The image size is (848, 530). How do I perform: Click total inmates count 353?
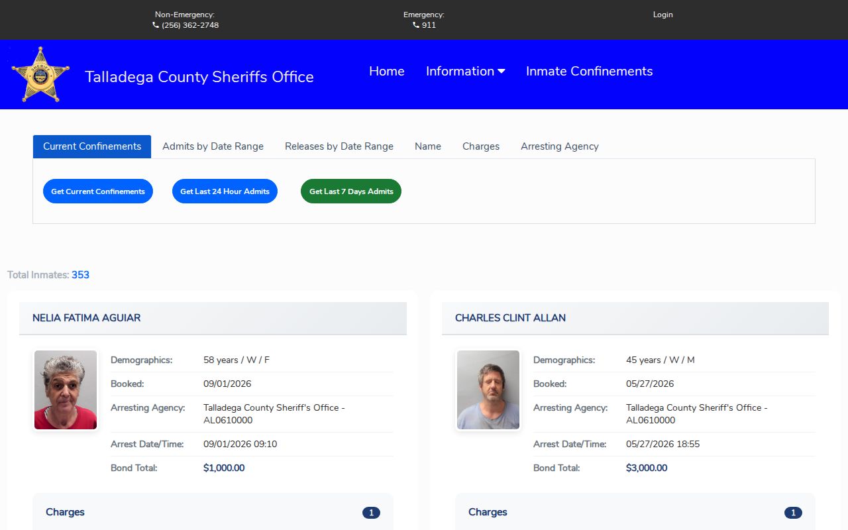pyautogui.click(x=80, y=275)
